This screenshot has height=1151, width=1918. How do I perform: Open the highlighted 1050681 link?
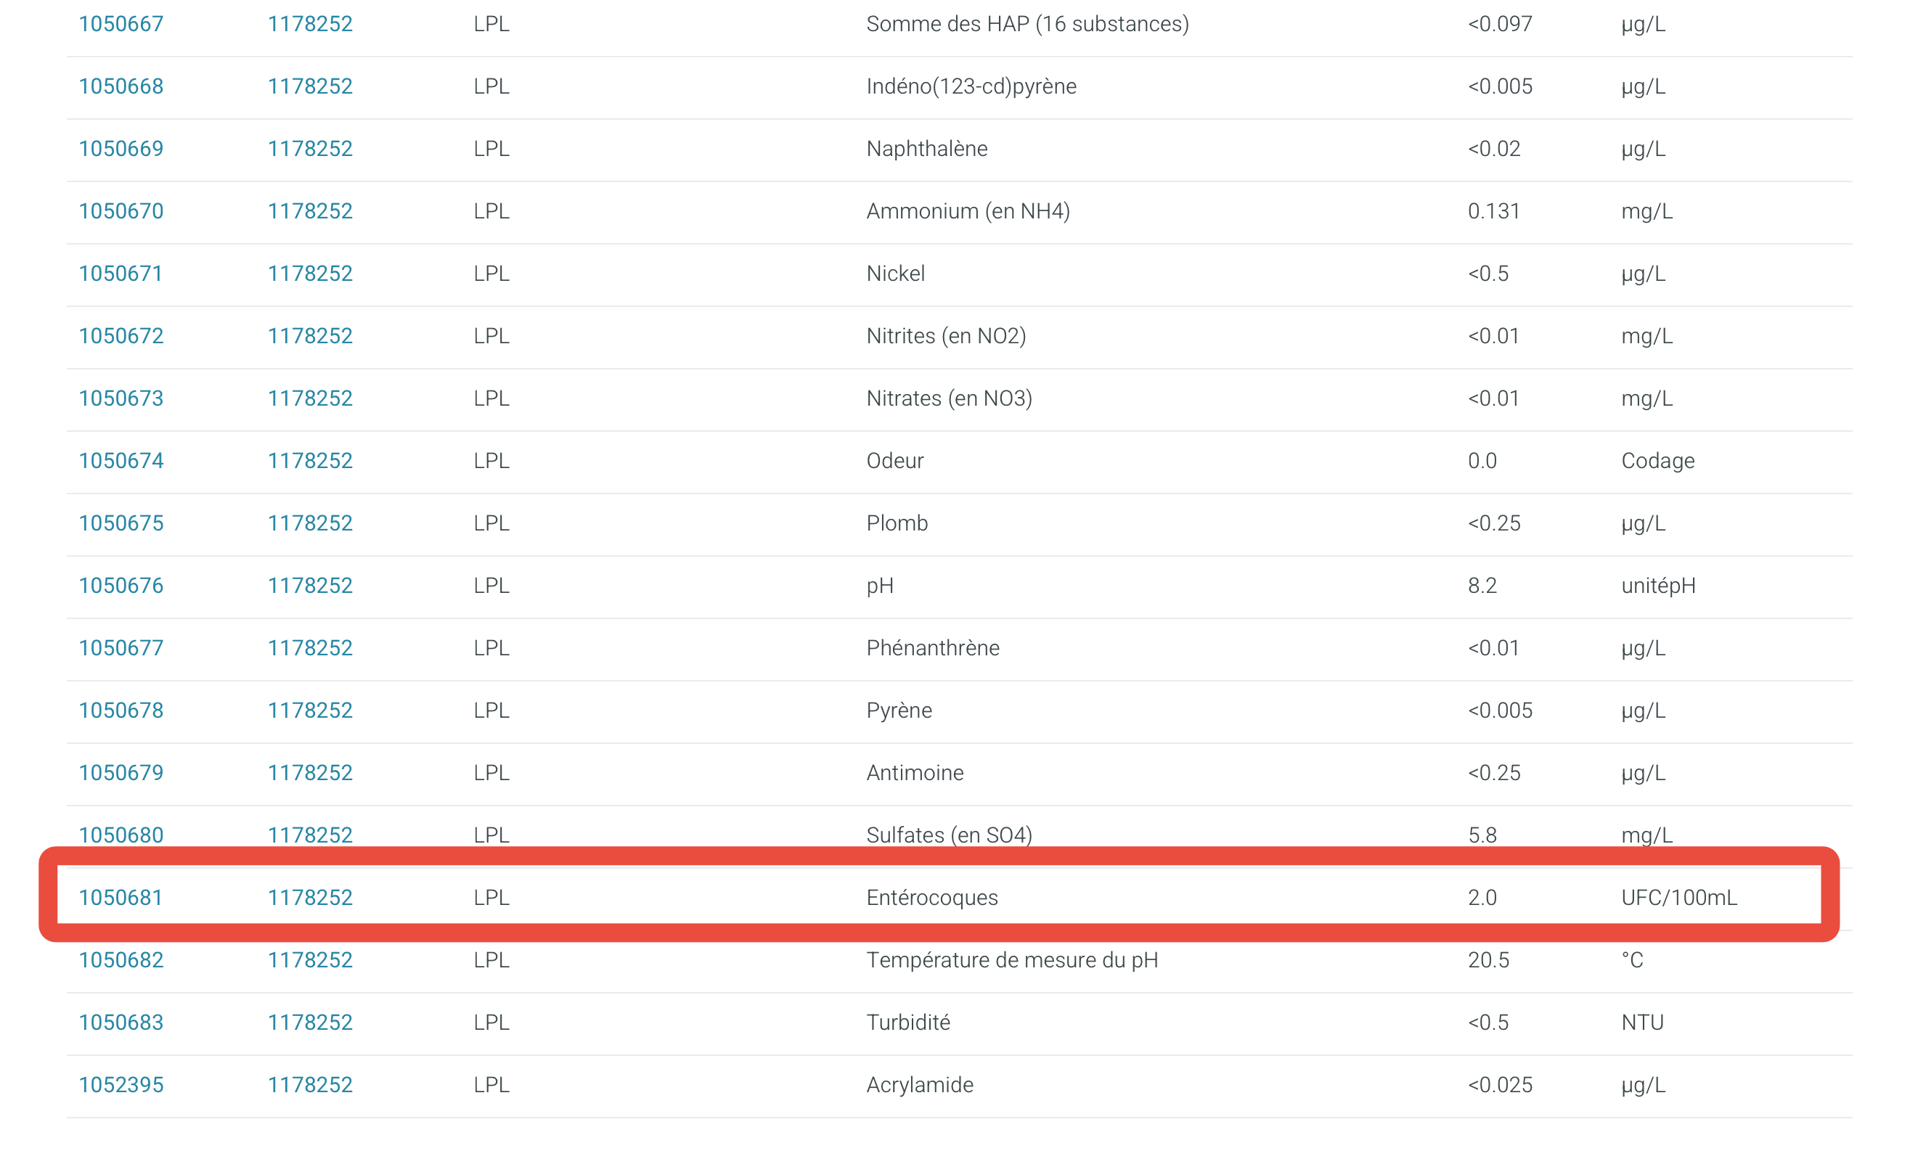point(121,898)
